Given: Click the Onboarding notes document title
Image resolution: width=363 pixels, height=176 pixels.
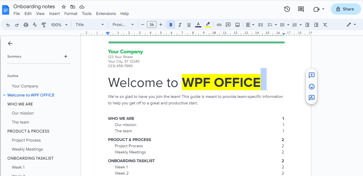Looking at the screenshot, I should (x=34, y=6).
